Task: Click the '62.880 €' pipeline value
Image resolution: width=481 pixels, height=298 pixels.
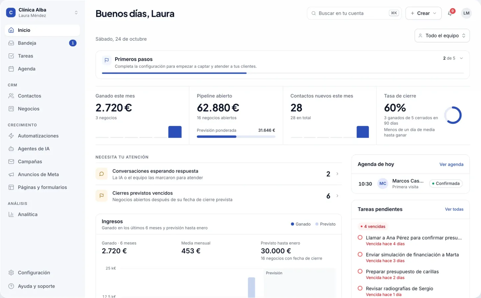Action: tap(218, 108)
